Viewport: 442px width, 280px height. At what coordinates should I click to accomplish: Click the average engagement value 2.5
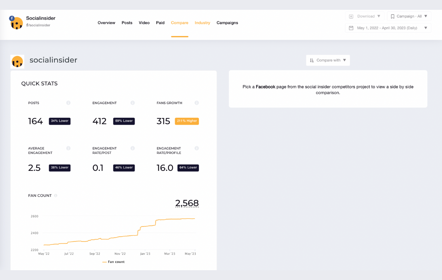tap(34, 168)
